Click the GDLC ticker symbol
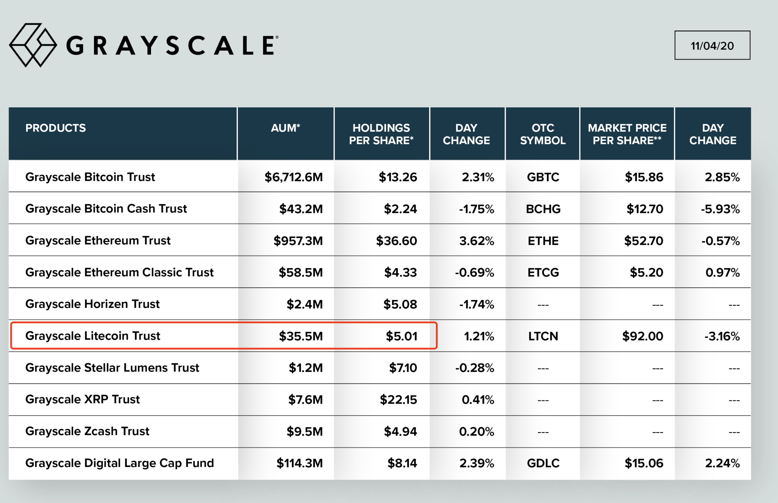This screenshot has width=778, height=503. pos(543,463)
